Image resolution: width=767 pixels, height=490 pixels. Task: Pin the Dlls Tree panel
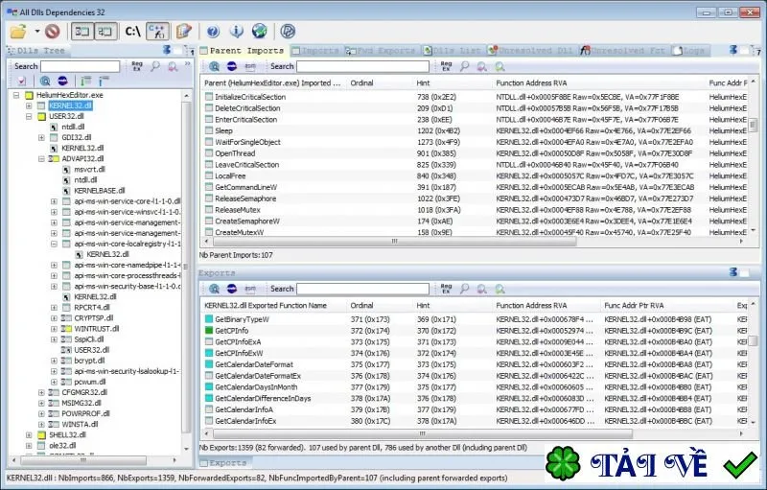pos(167,50)
